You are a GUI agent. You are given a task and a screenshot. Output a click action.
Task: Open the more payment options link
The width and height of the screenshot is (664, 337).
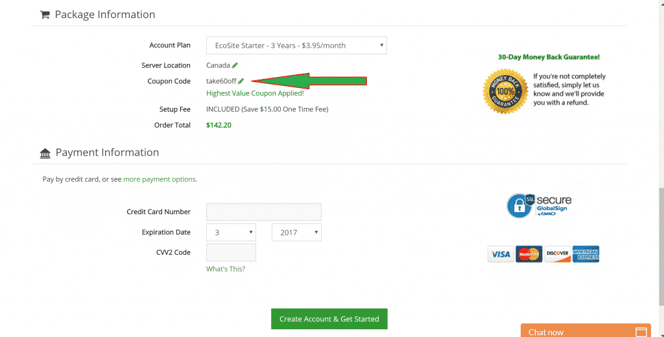tap(160, 179)
